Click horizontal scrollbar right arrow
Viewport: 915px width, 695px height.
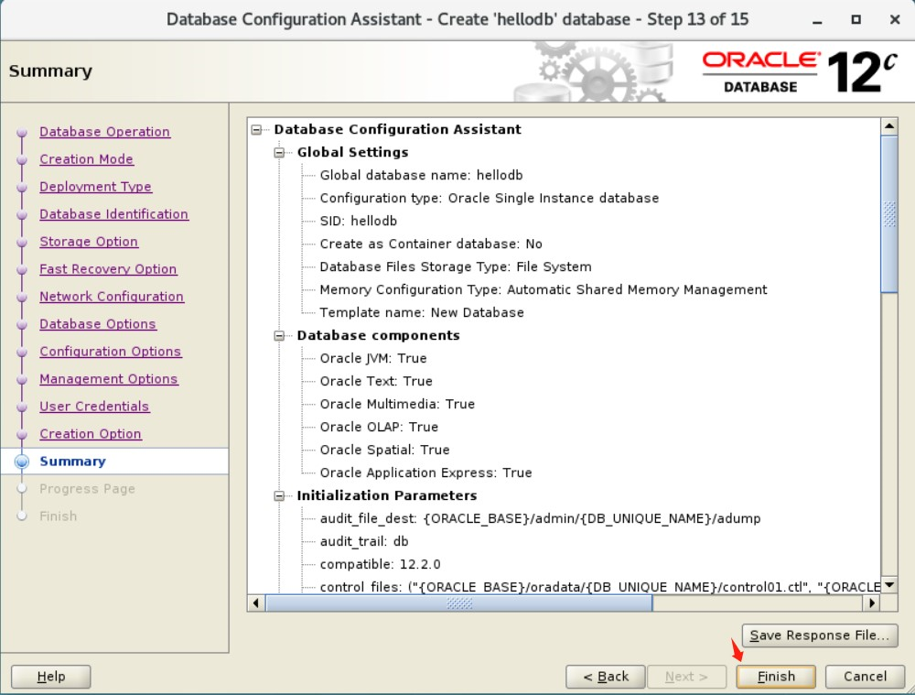[x=871, y=603]
